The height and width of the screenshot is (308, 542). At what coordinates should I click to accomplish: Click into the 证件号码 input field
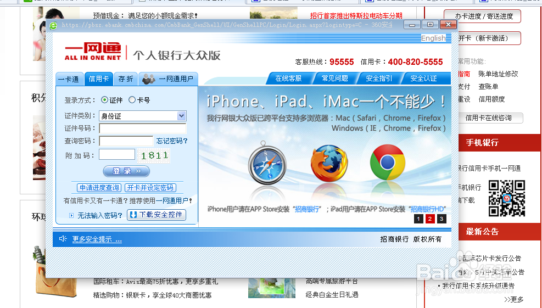[x=142, y=128]
